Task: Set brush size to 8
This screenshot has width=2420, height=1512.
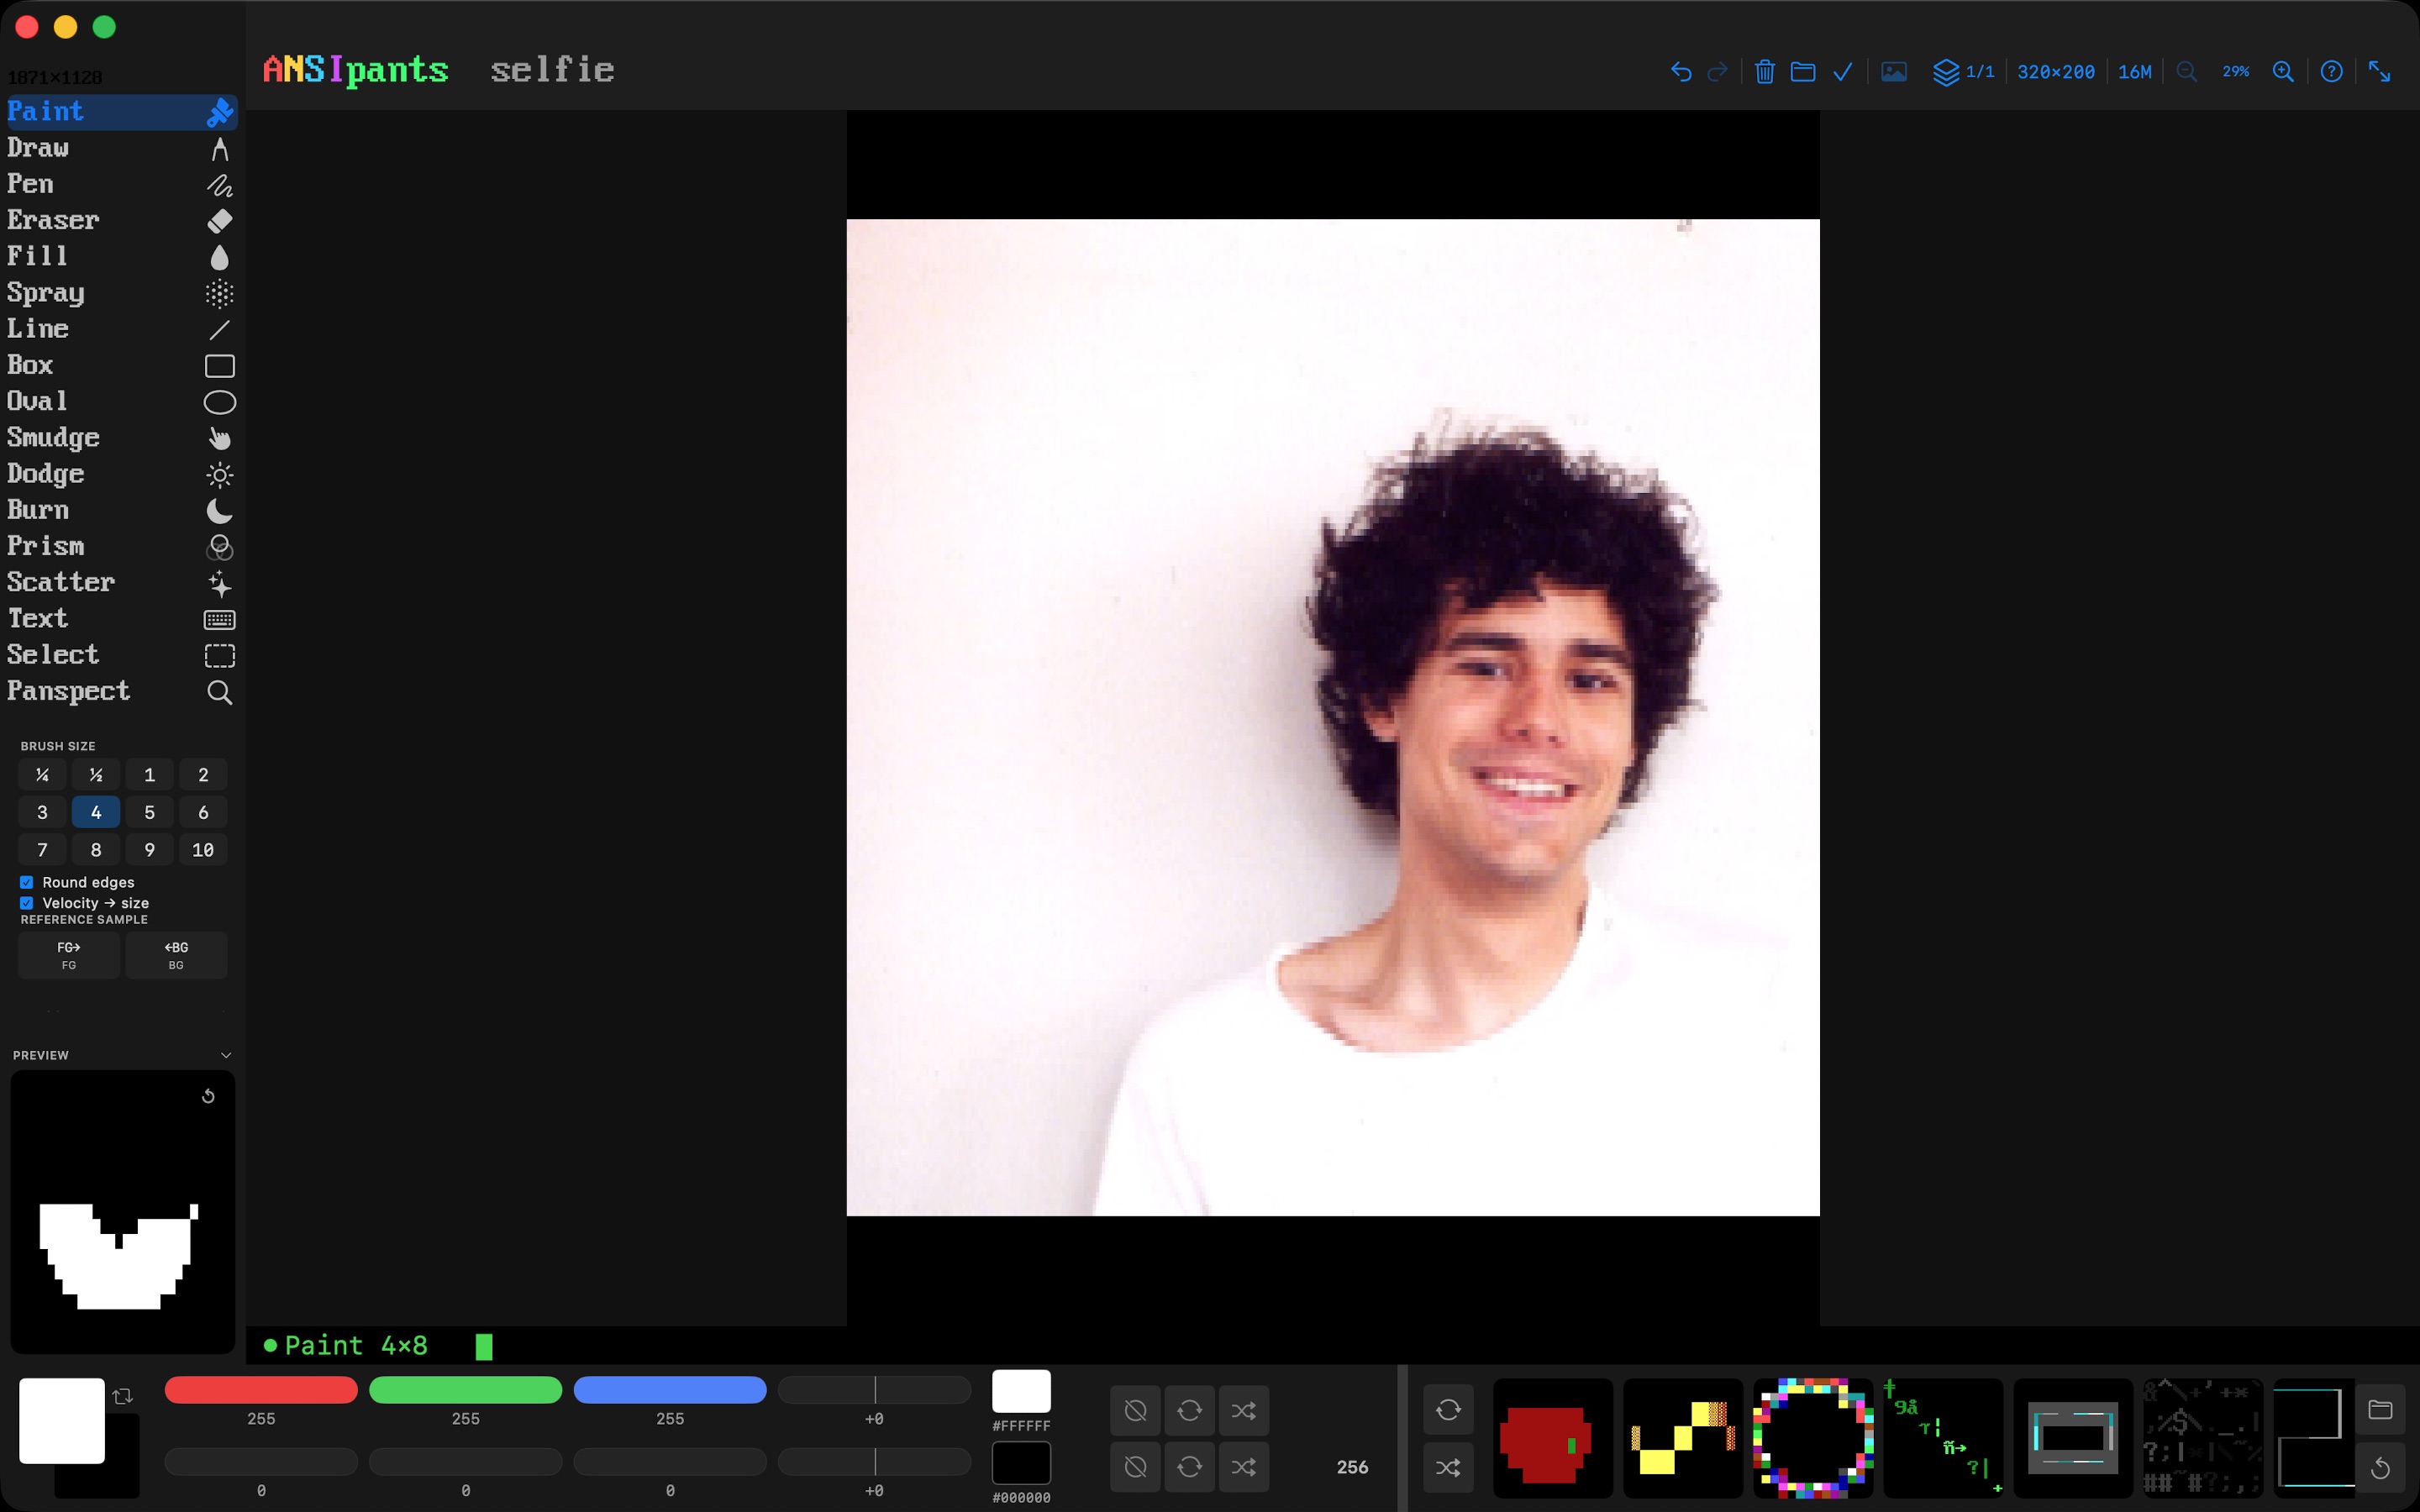Action: click(96, 850)
